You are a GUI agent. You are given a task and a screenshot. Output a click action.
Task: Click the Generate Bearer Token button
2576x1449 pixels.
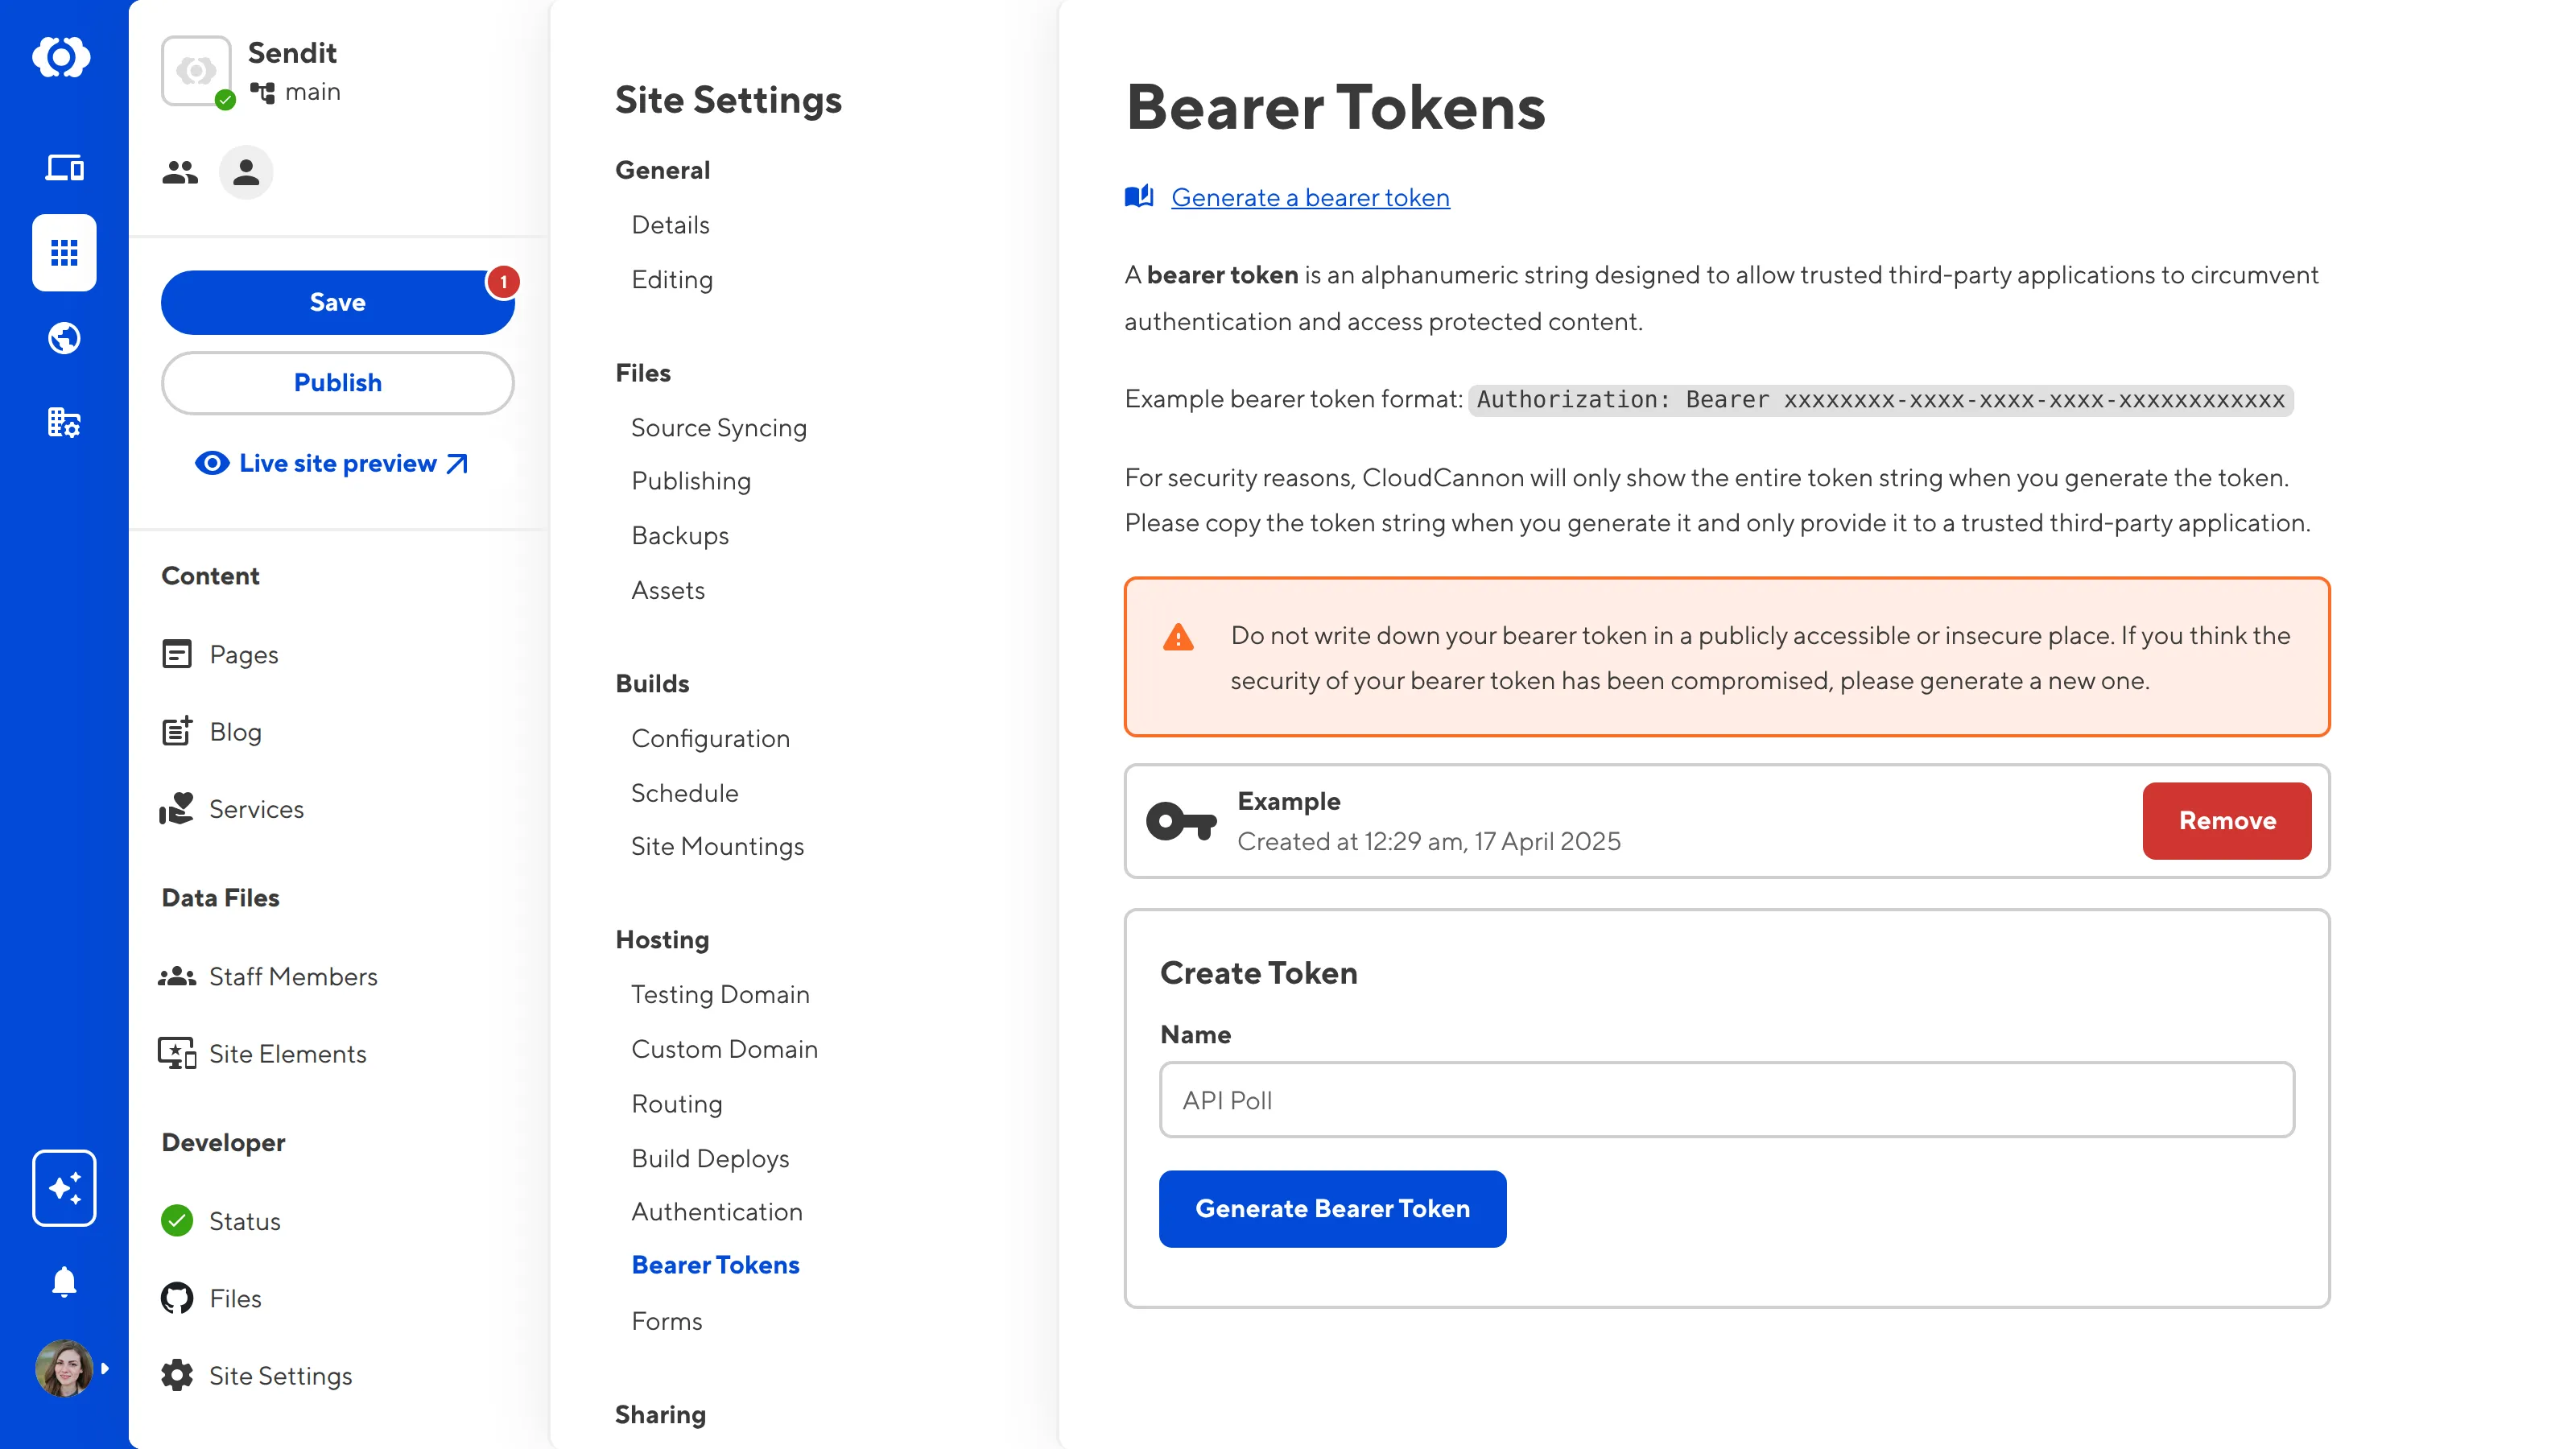coord(1332,1208)
